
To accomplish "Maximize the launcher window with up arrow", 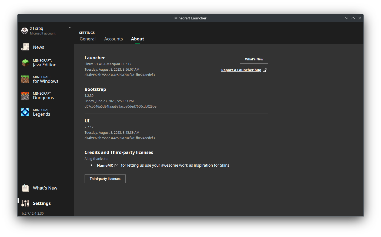I will 353,18.
